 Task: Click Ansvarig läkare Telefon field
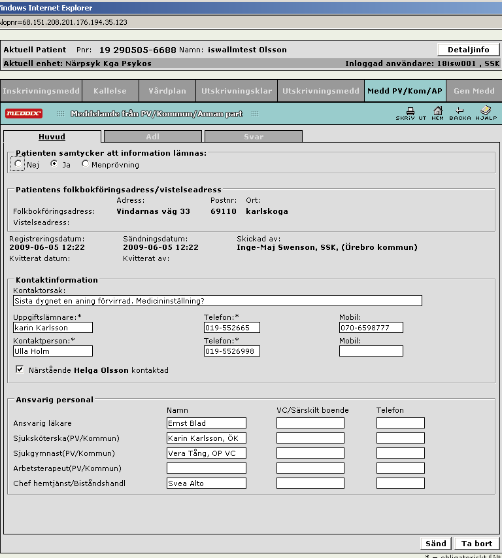(x=401, y=423)
